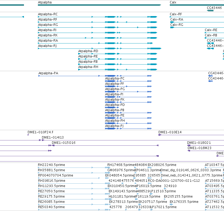Select transcript Atpalpha-RK label
The height and width of the screenshot is (211, 224).
tap(48, 35)
